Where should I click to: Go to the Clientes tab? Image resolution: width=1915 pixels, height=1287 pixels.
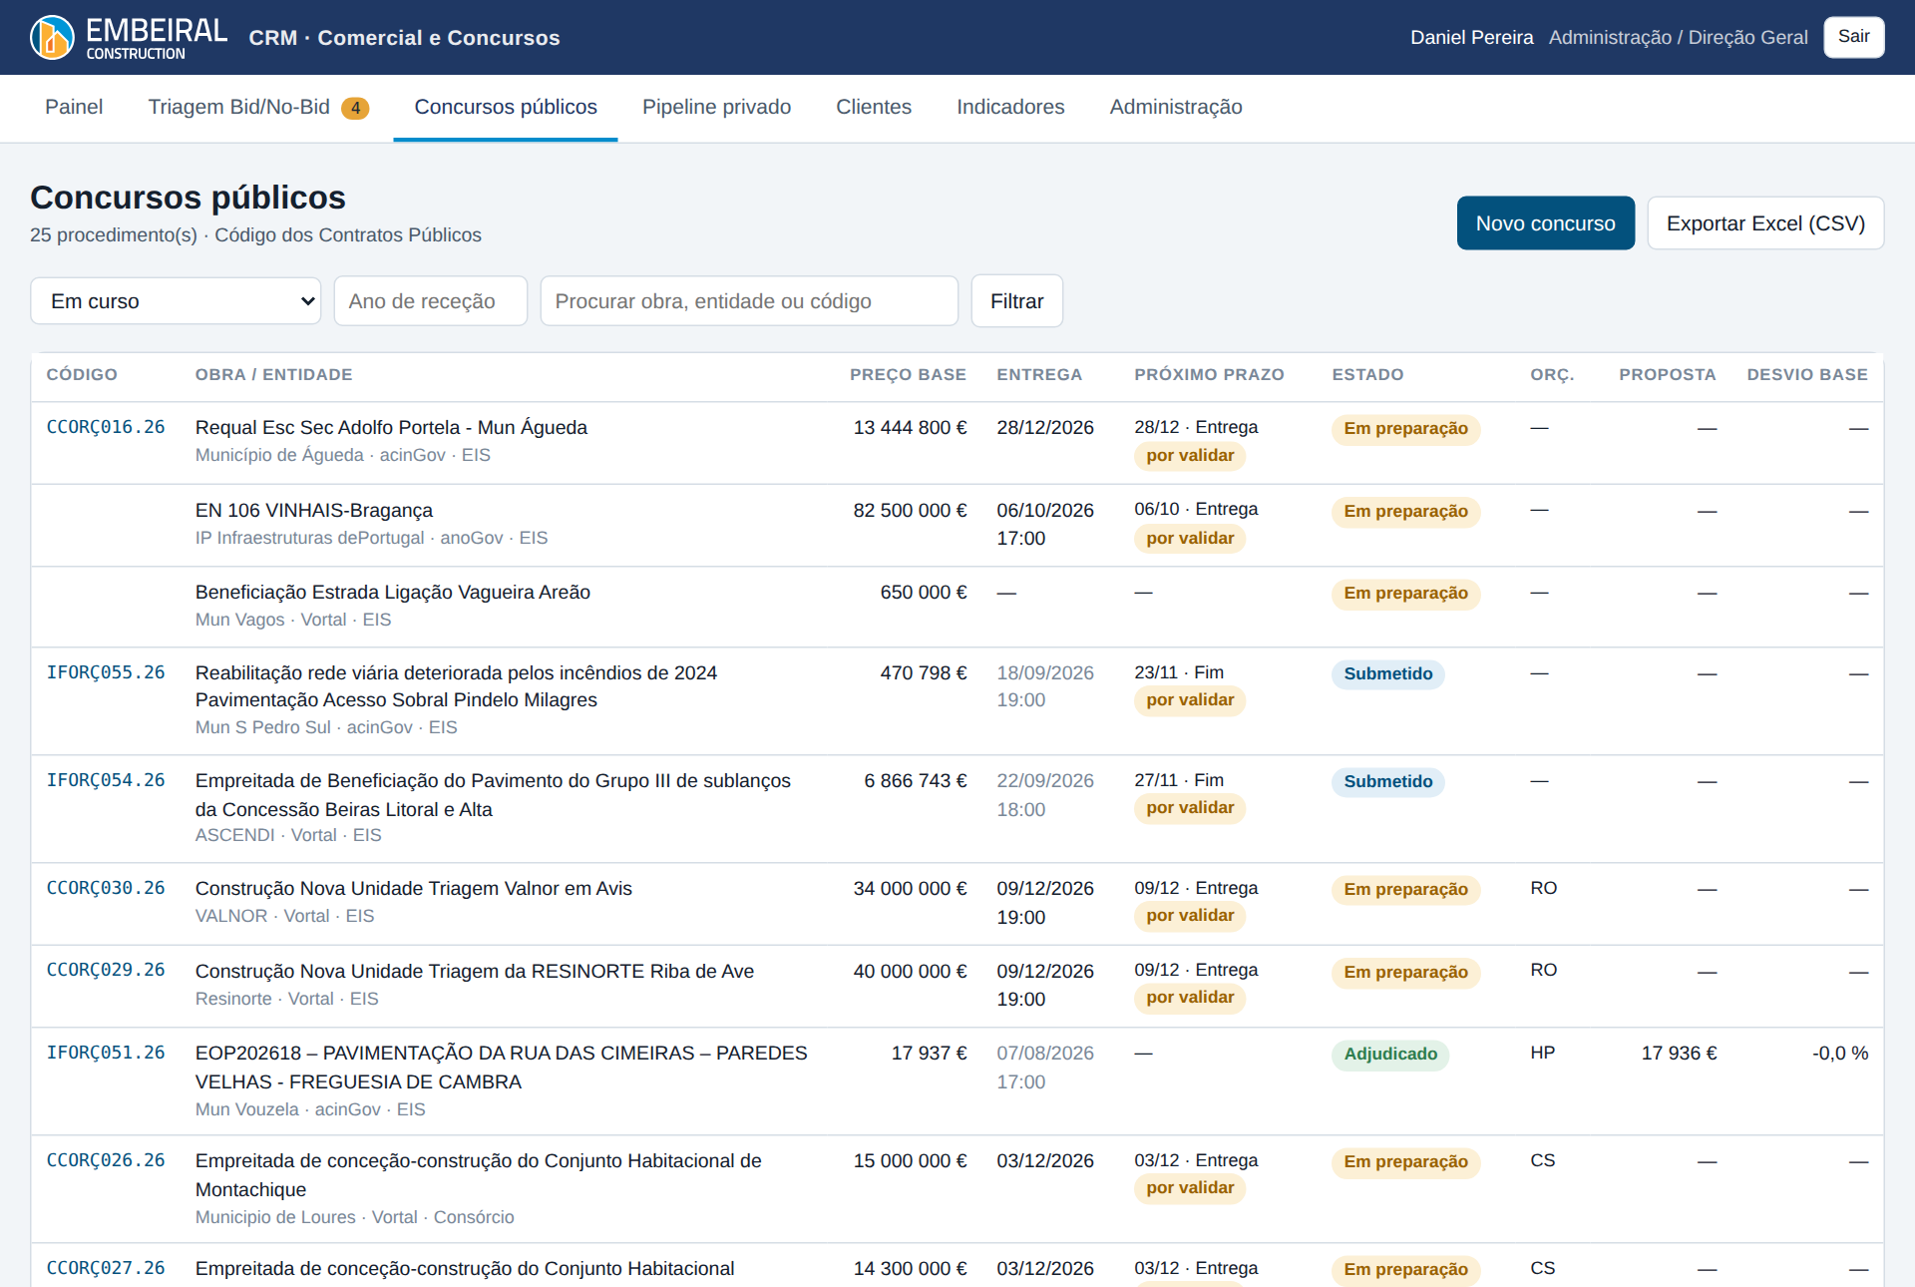coord(874,107)
